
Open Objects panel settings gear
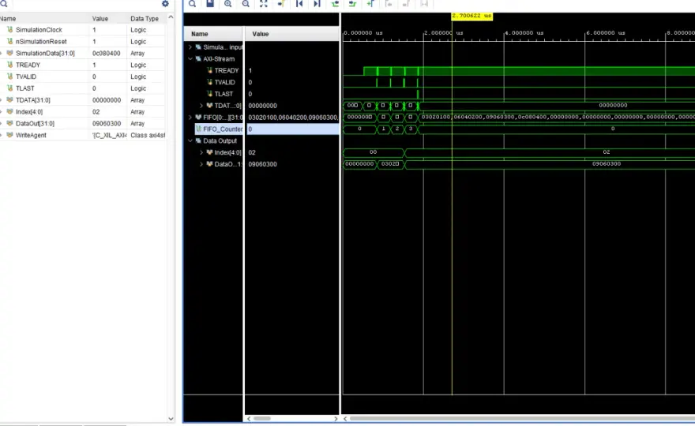165,3
